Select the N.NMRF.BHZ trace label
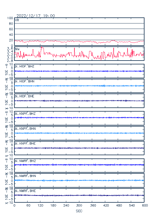 [25, 161]
